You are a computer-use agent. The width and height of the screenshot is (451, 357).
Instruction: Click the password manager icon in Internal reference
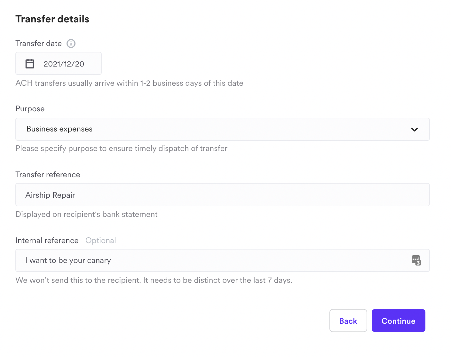coord(416,260)
